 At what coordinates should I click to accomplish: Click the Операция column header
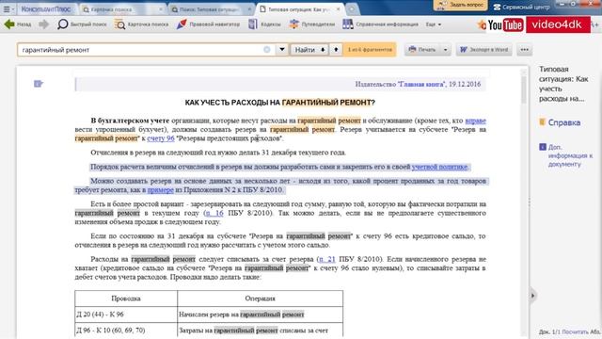[260, 299]
